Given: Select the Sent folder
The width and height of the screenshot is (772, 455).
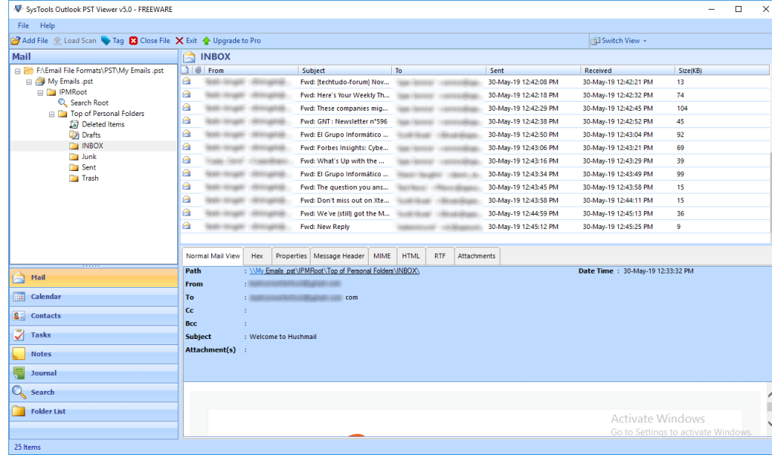Looking at the screenshot, I should 83,168.
